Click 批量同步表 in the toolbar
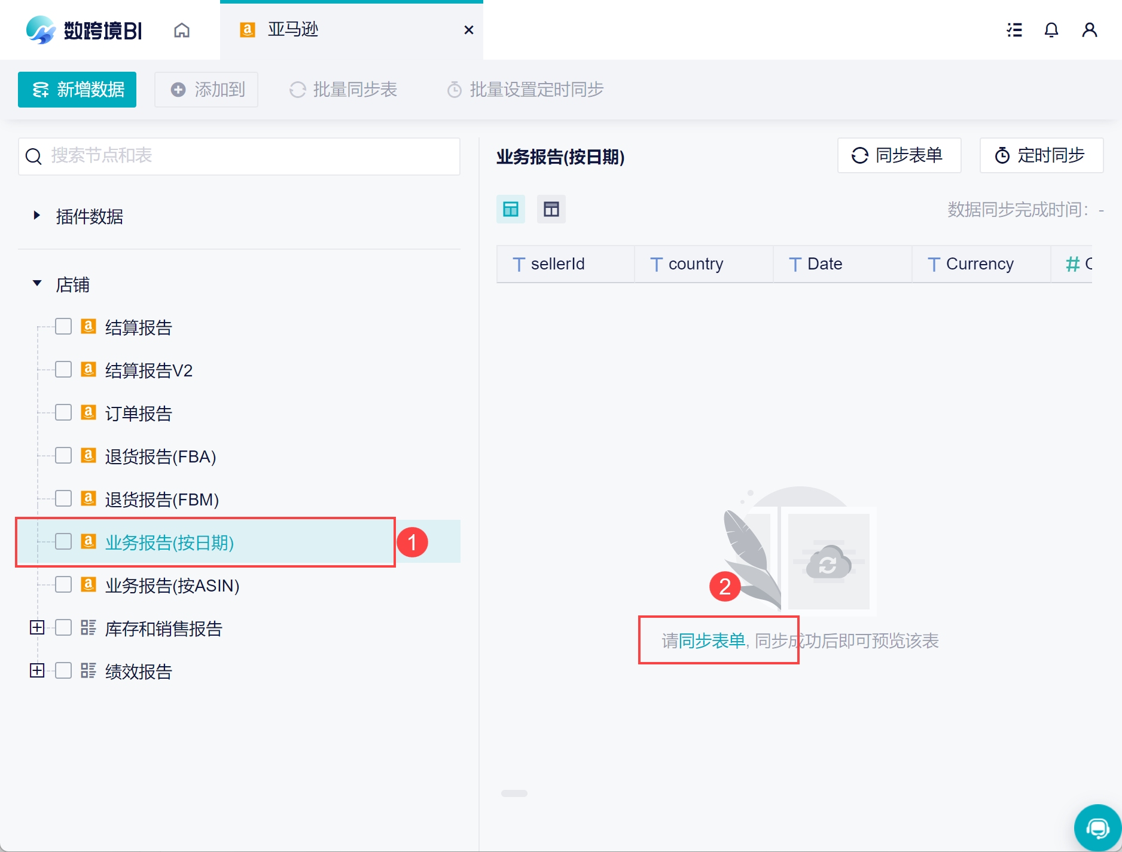 tap(343, 90)
